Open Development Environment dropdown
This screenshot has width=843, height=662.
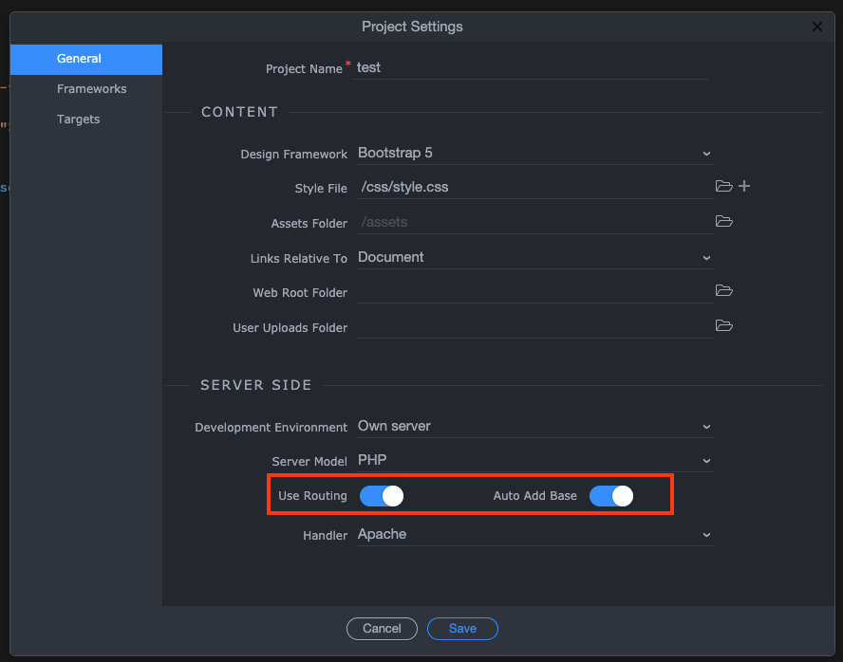[534, 426]
